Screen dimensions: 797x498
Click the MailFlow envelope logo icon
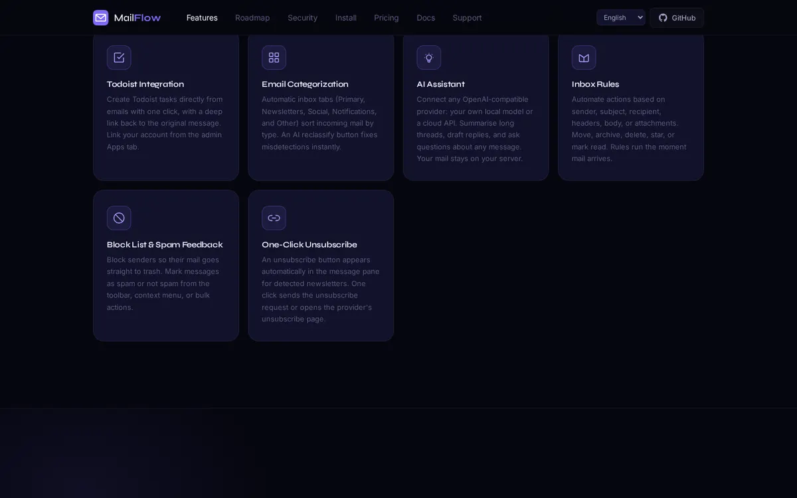point(100,18)
